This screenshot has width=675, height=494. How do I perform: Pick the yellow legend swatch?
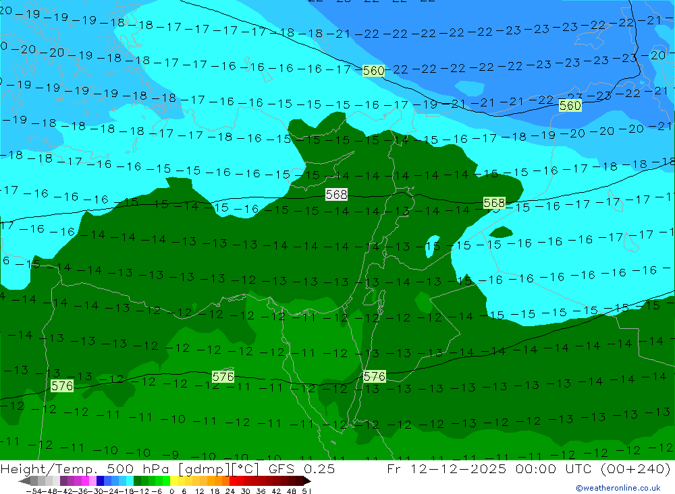click(x=174, y=481)
